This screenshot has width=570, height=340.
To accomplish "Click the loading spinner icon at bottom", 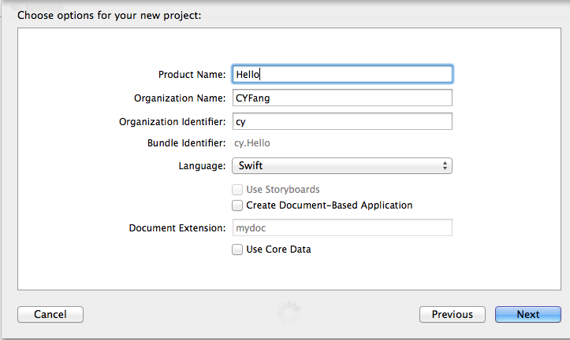I will [288, 314].
